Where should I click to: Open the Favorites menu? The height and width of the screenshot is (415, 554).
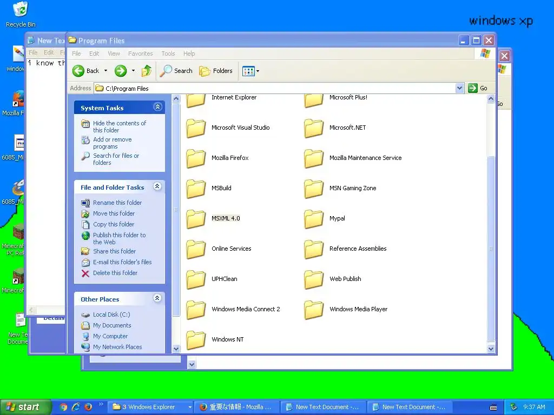[141, 53]
